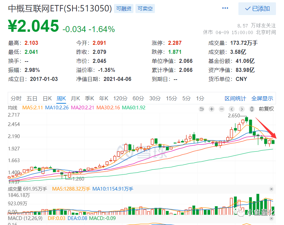Toggle the 可融资 tag
The image size is (284, 225).
[124, 9]
